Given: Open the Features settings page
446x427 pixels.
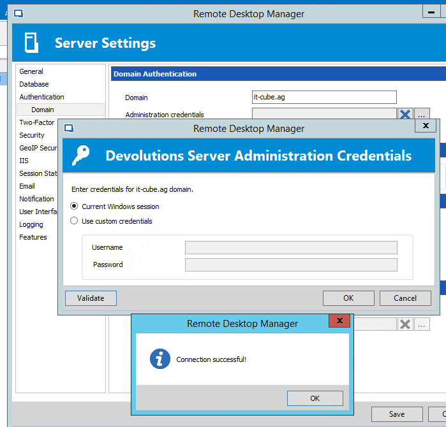Looking at the screenshot, I should [x=33, y=237].
